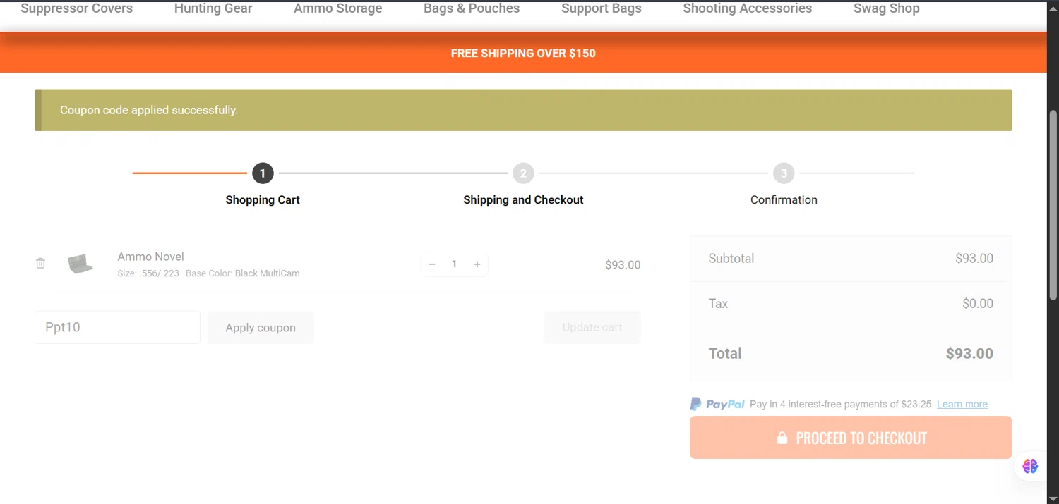This screenshot has height=504, width=1059.
Task: Open the PayPal Learn more link
Action: (x=962, y=404)
